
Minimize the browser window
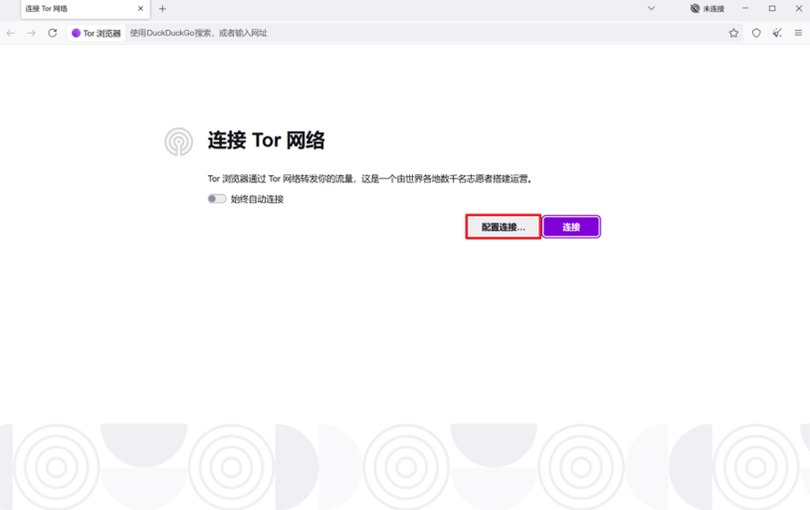745,8
